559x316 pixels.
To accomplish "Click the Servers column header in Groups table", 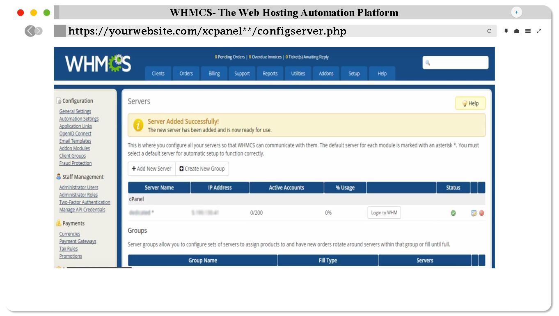I will 425,261.
